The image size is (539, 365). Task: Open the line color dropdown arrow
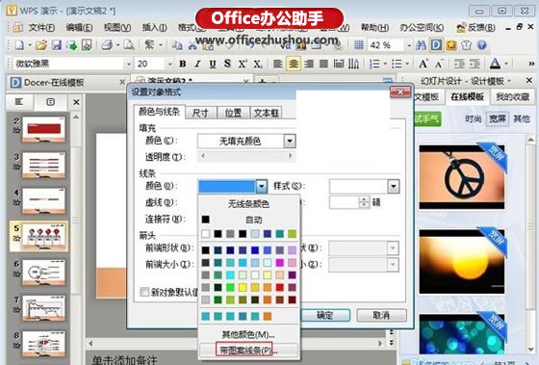pos(261,187)
